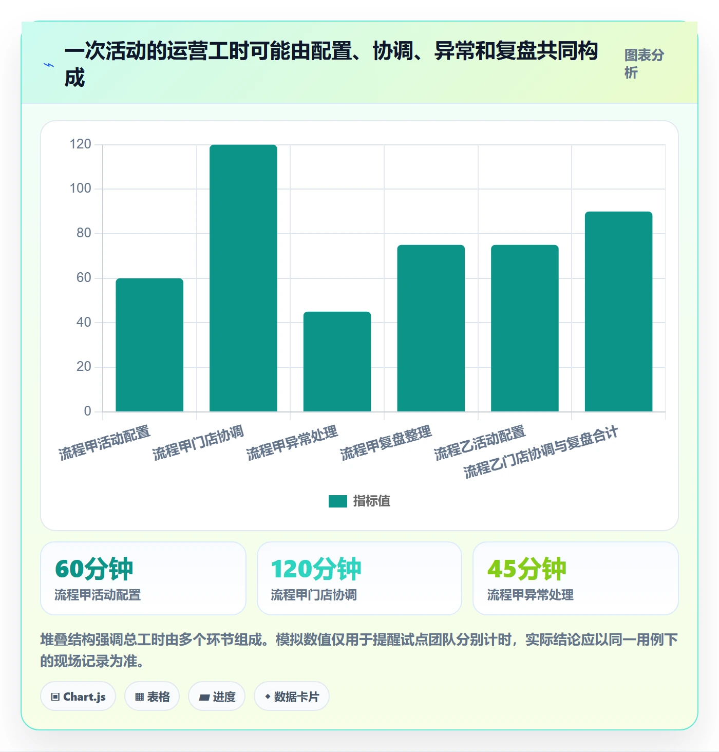Click the 图表分析 label in header

pyautogui.click(x=644, y=64)
